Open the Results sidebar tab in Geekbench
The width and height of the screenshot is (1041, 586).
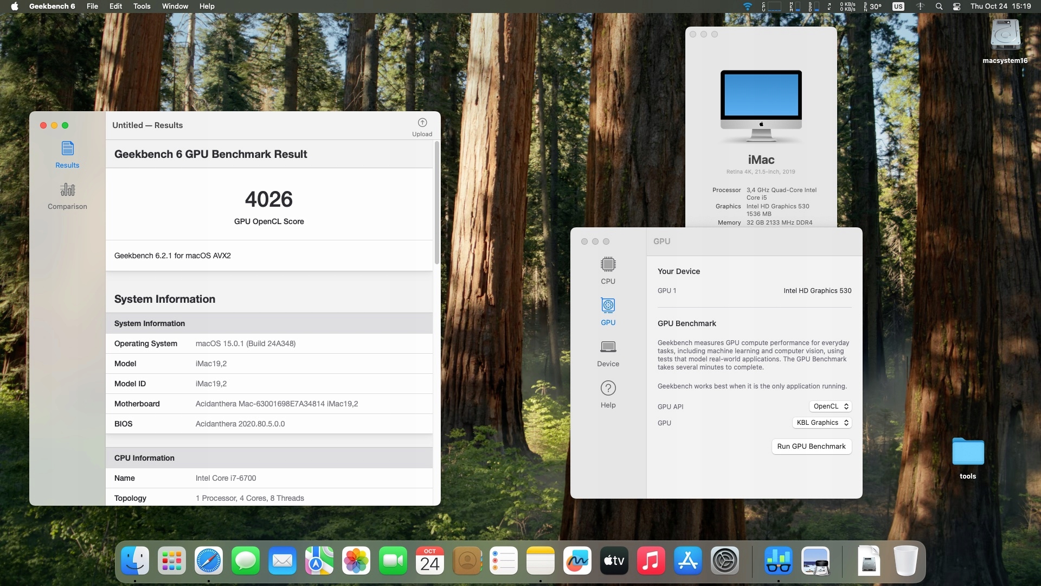pyautogui.click(x=67, y=155)
